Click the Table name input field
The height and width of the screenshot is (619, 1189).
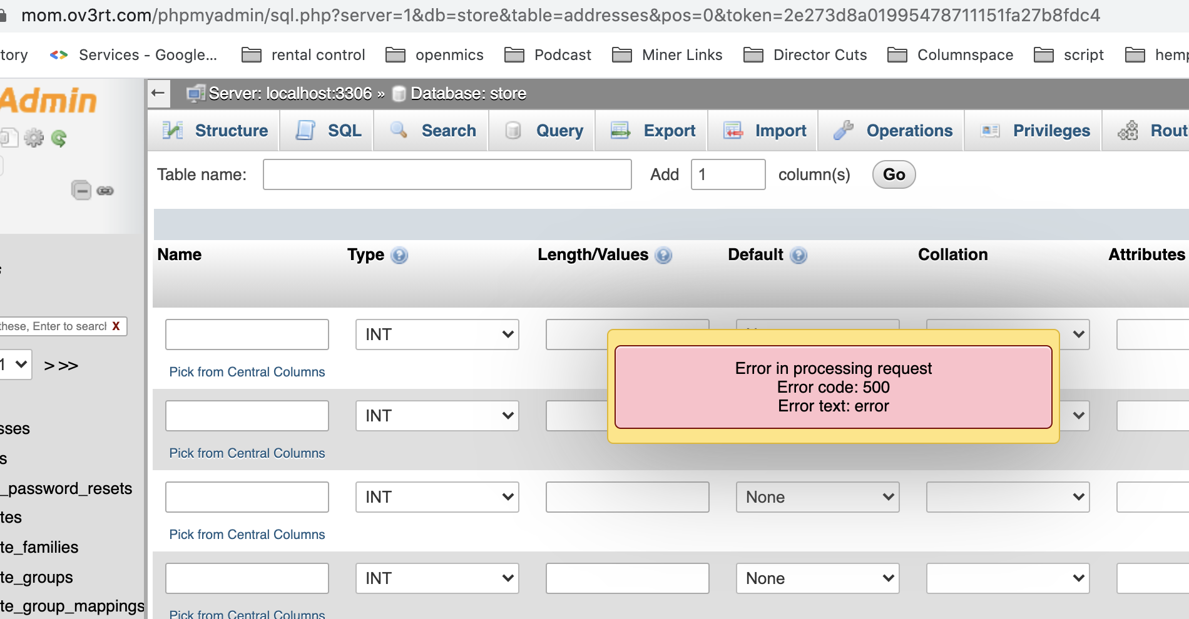coord(447,174)
